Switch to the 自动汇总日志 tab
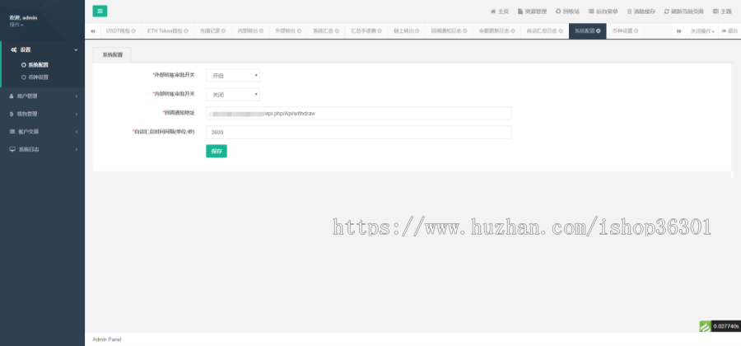 click(542, 30)
